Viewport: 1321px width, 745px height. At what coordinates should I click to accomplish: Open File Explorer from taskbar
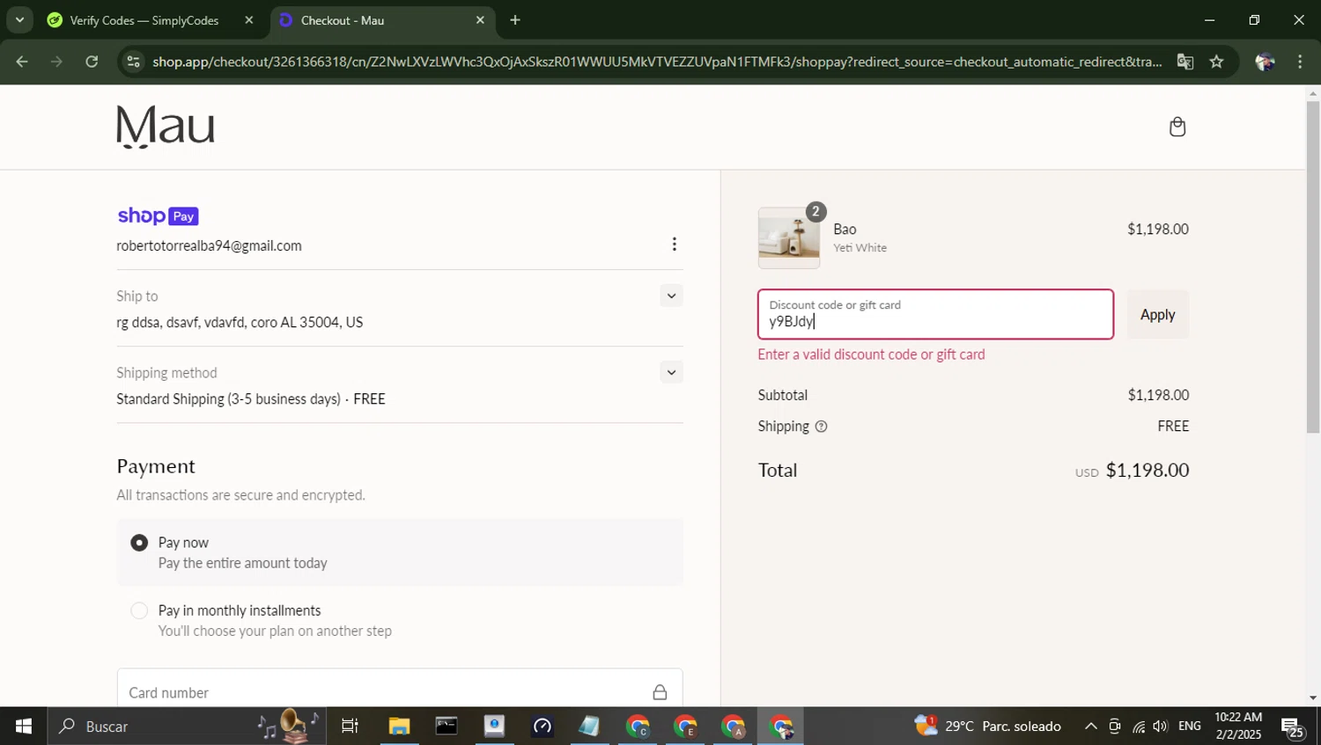[x=399, y=727]
